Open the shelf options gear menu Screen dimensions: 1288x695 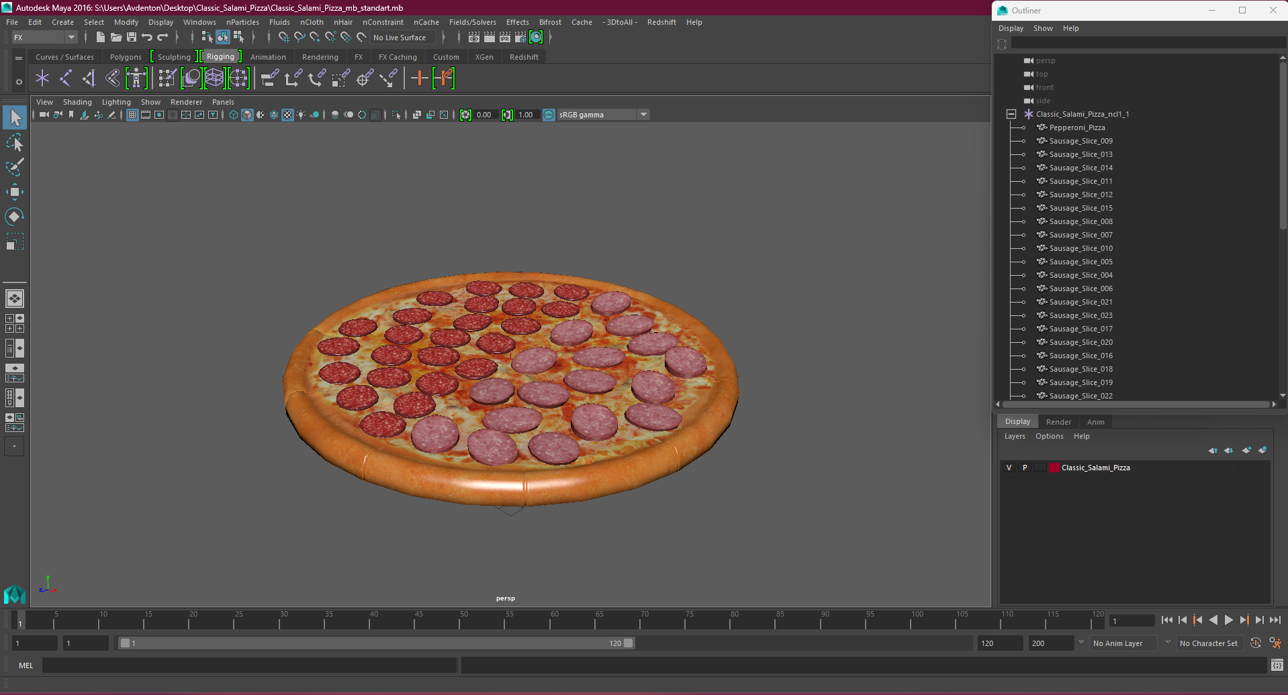click(19, 82)
